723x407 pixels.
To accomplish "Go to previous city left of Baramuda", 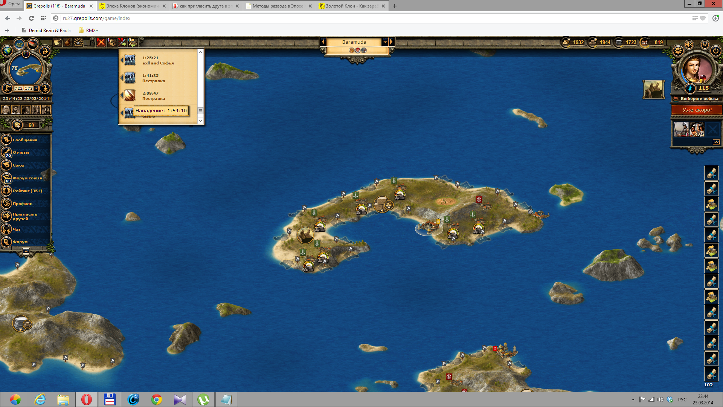I will (x=323, y=42).
